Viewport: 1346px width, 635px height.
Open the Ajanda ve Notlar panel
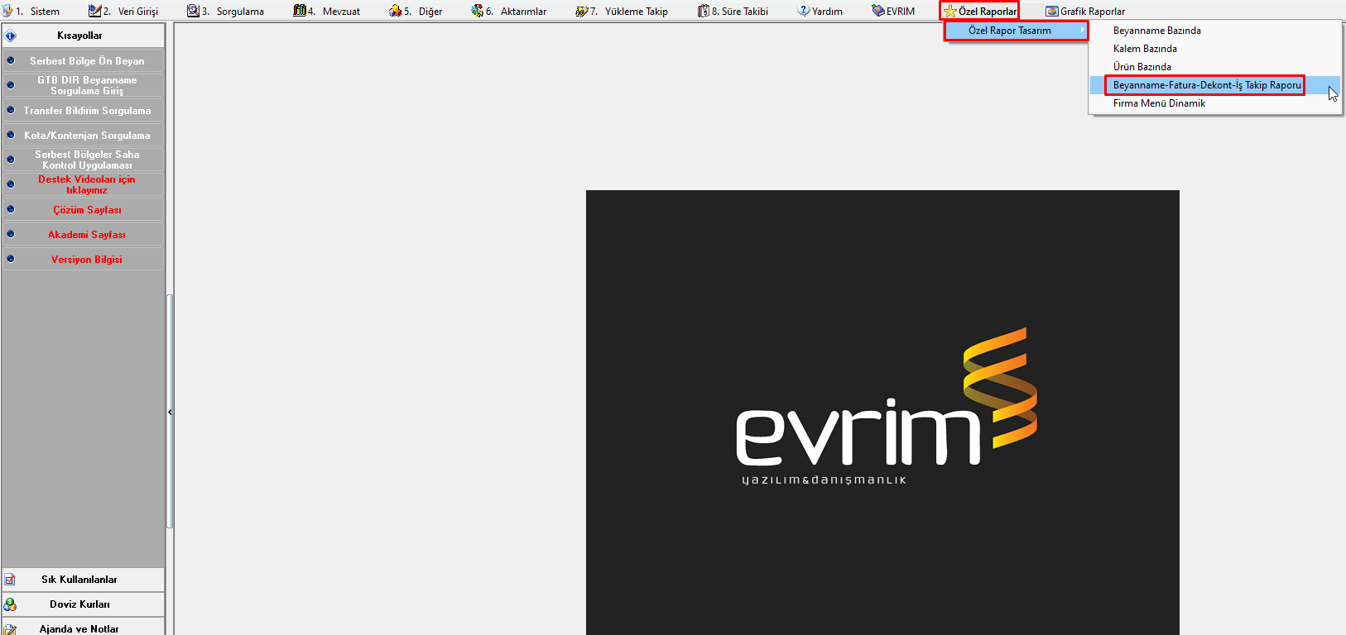(83, 627)
